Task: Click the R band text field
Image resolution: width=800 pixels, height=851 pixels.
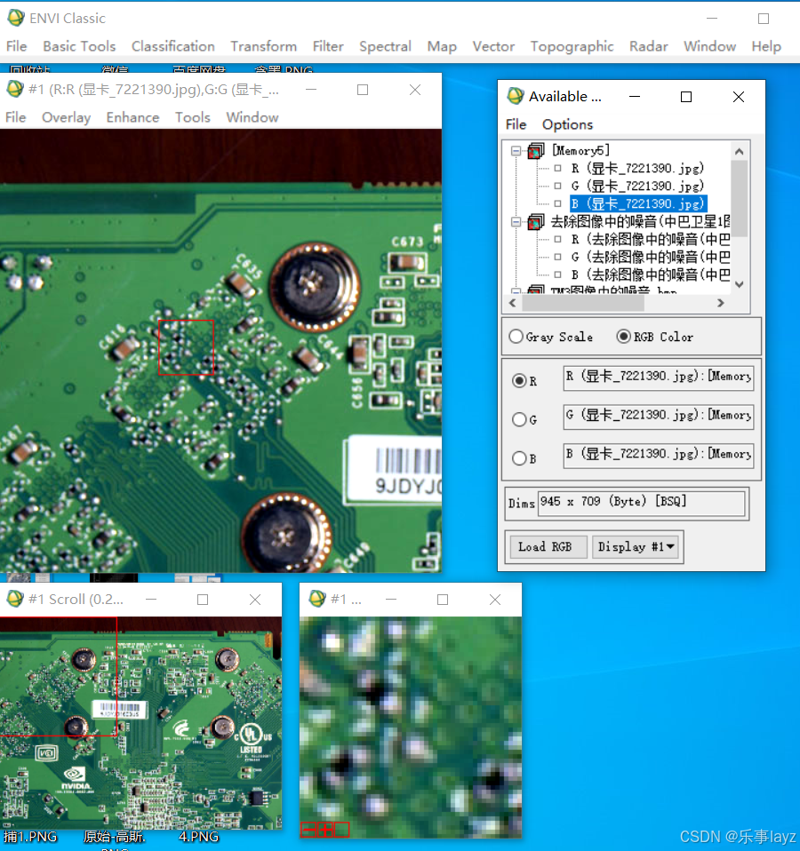Action: point(659,378)
